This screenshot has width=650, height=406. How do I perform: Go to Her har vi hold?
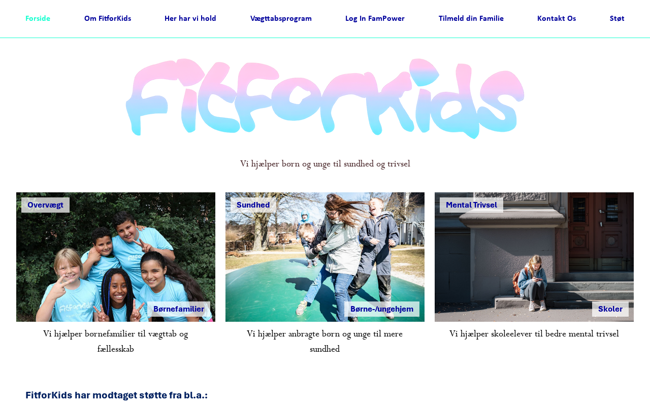coord(190,19)
